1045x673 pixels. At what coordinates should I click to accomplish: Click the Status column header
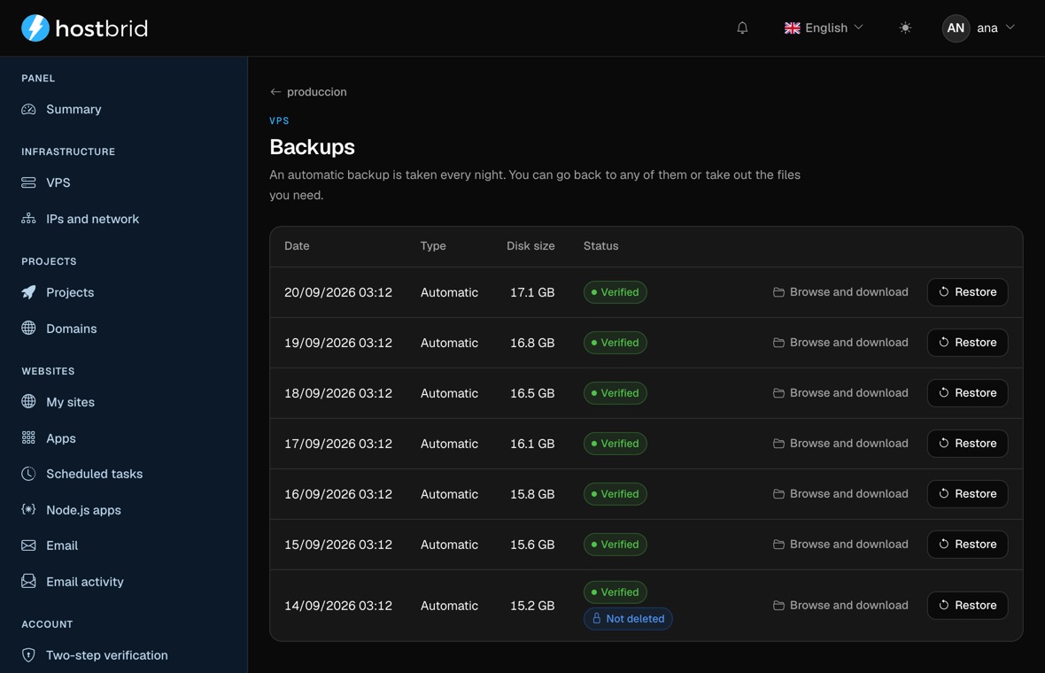pyautogui.click(x=600, y=246)
